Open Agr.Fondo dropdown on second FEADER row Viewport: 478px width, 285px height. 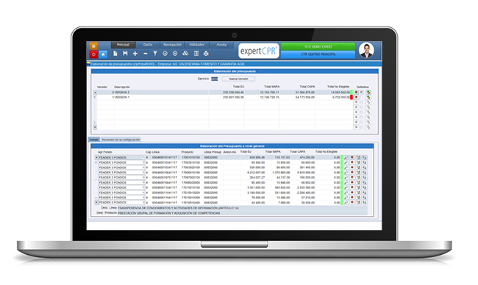pos(143,162)
